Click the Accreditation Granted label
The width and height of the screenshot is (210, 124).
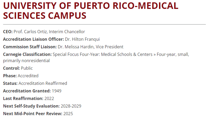[x=27, y=91]
